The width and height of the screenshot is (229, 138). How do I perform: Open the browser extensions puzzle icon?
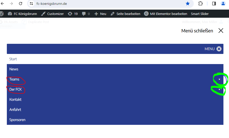point(201,4)
